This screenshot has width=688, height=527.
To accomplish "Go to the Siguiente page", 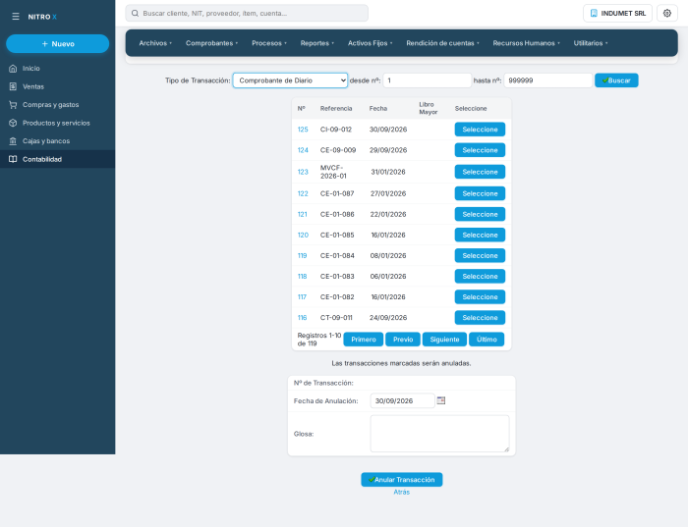I will (444, 340).
